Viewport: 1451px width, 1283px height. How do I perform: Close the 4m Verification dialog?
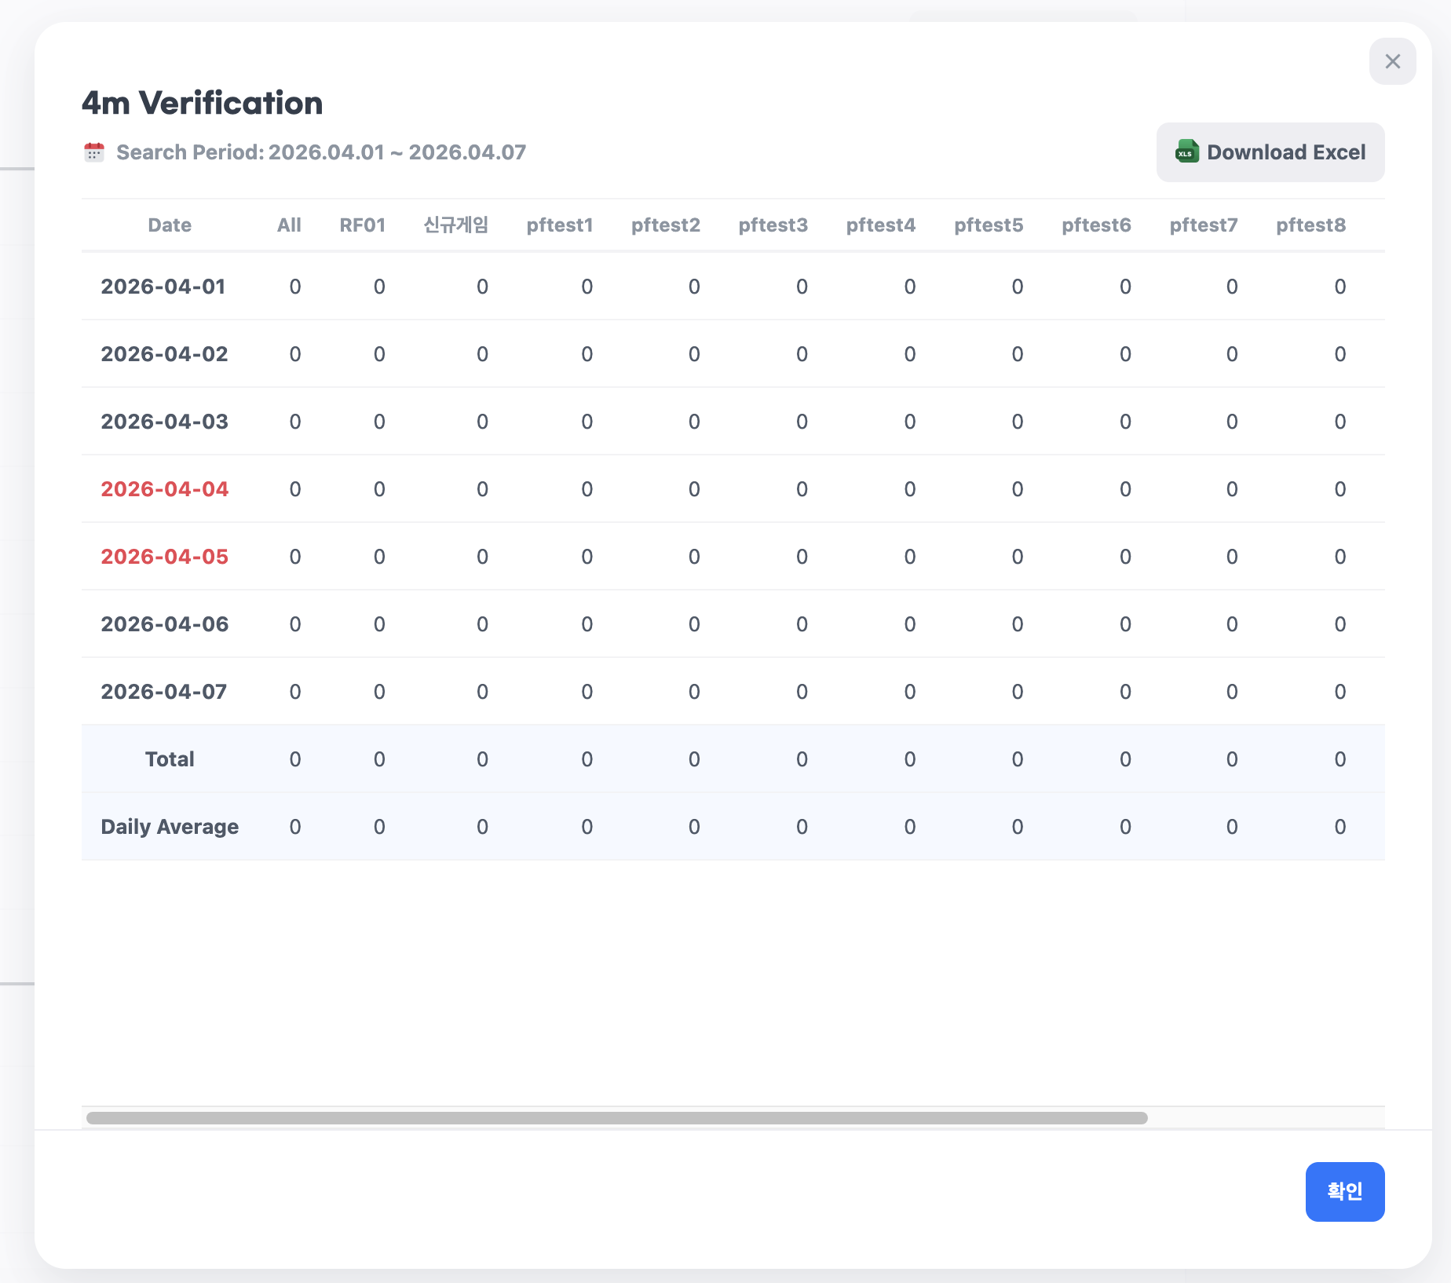point(1392,61)
